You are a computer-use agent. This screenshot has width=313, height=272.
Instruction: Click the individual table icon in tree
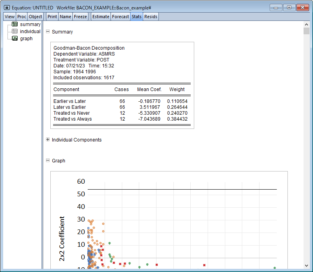[15, 32]
